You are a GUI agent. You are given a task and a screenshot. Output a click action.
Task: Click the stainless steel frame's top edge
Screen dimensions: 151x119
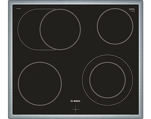click(x=75, y=2)
